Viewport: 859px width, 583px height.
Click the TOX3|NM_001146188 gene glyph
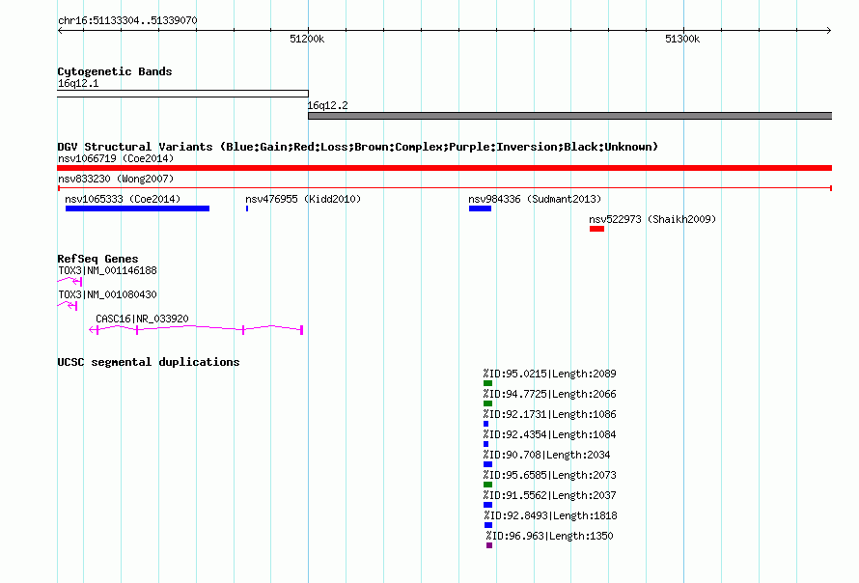tap(69, 281)
